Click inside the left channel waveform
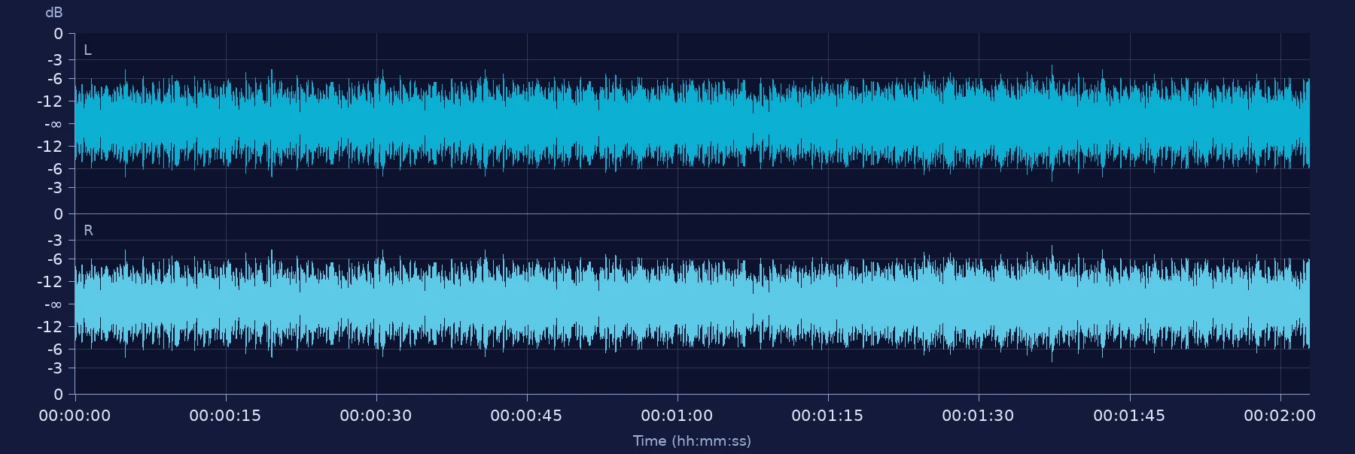Screen dimensions: 1355x454 (692, 123)
